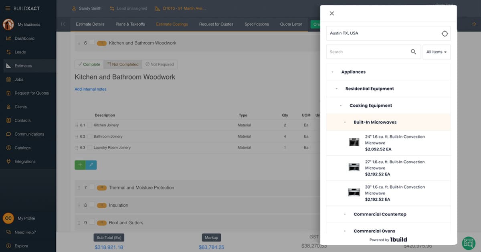Open the All Items dropdown
This screenshot has height=252, width=481.
click(437, 52)
